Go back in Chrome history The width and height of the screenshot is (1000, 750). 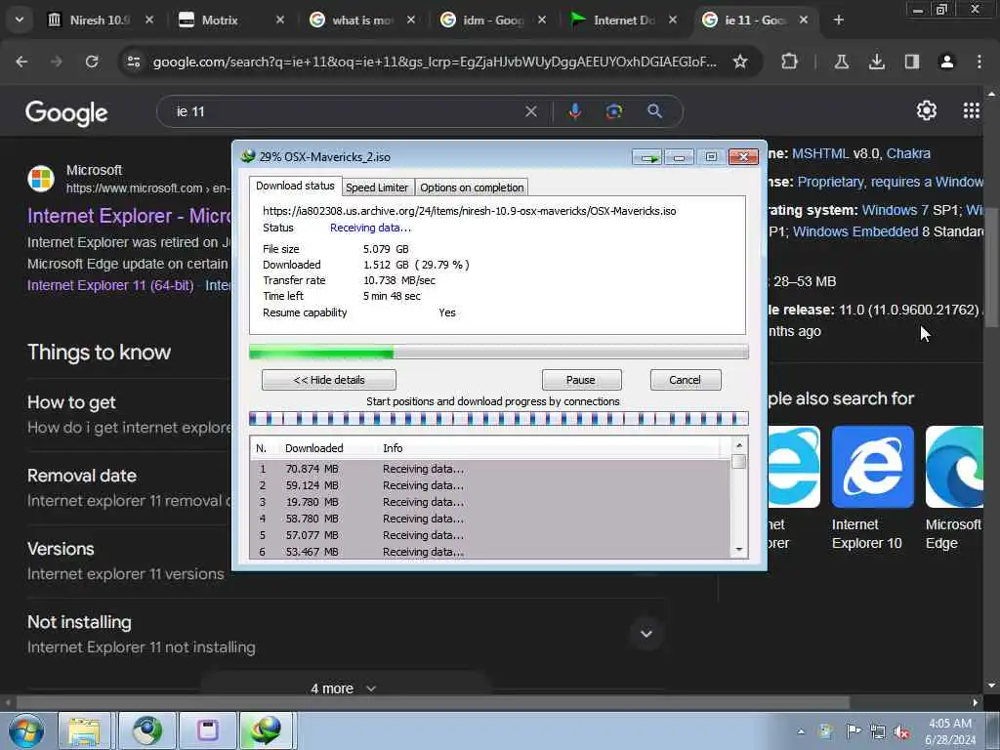tap(21, 62)
